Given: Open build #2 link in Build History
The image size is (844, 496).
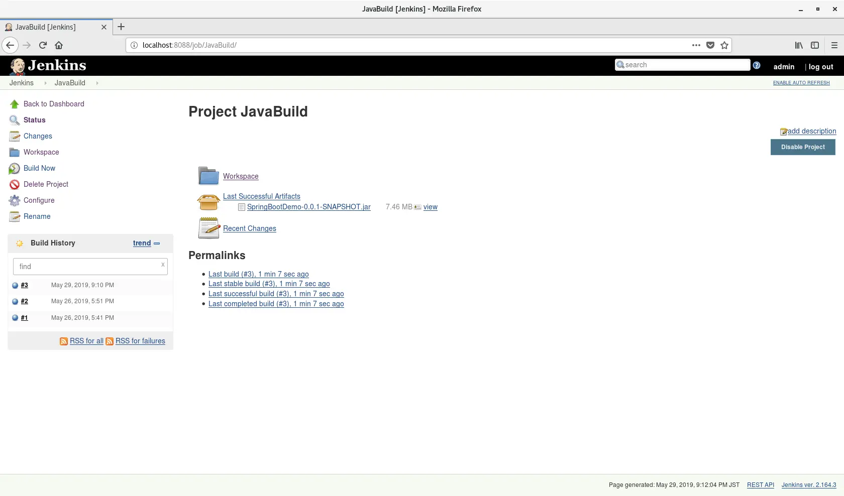Looking at the screenshot, I should pos(25,301).
